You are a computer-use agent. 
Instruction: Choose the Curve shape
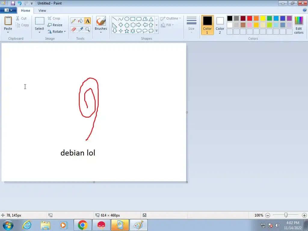[121, 19]
